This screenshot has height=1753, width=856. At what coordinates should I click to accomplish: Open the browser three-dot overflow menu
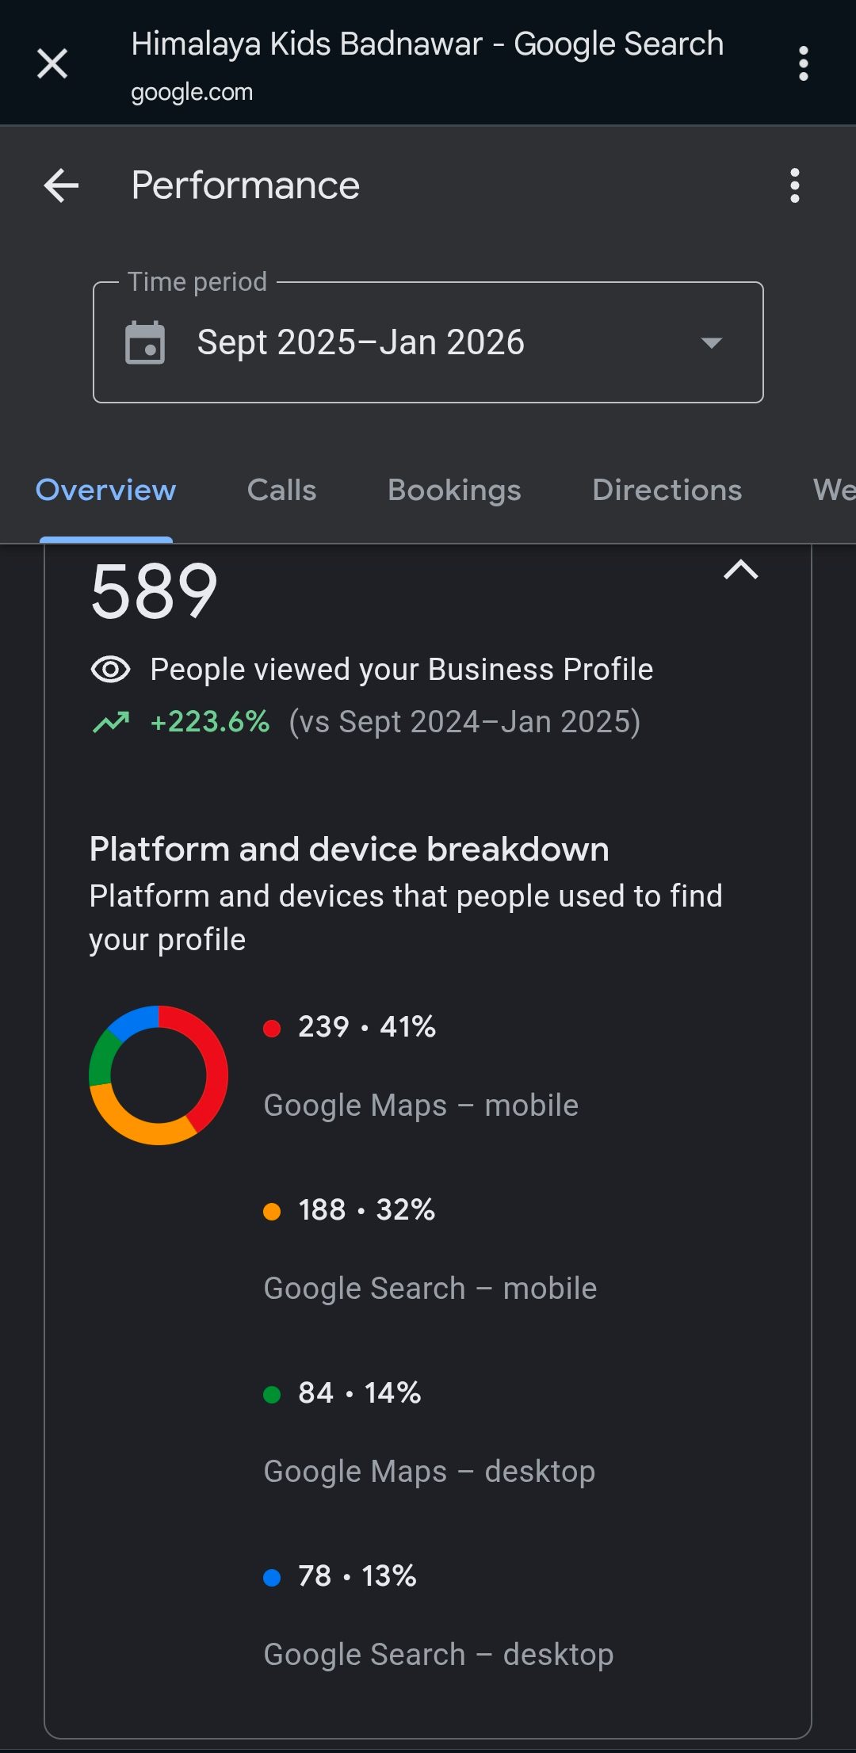click(803, 63)
